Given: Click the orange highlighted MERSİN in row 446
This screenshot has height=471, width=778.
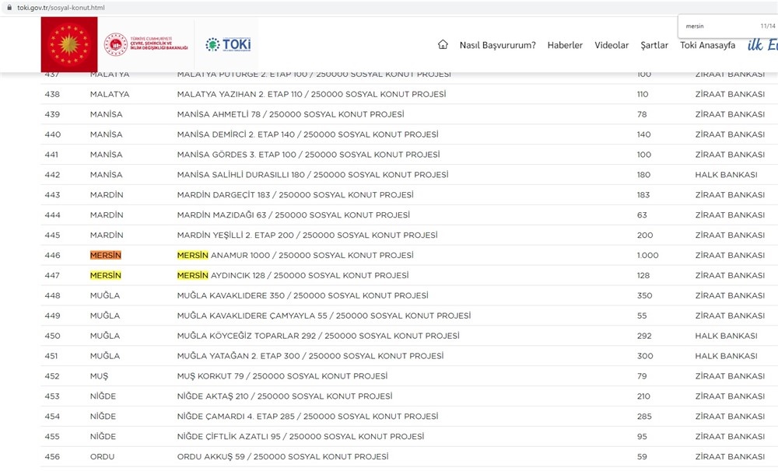Looking at the screenshot, I should (106, 255).
